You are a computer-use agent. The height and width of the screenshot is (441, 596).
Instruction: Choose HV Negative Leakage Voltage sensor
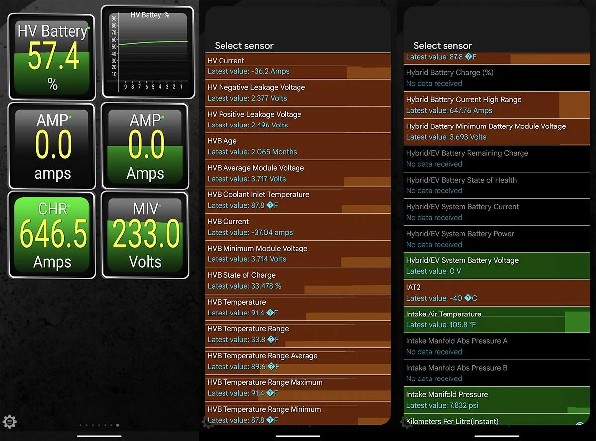[298, 93]
